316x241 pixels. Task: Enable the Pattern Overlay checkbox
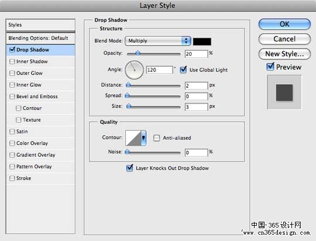12,167
